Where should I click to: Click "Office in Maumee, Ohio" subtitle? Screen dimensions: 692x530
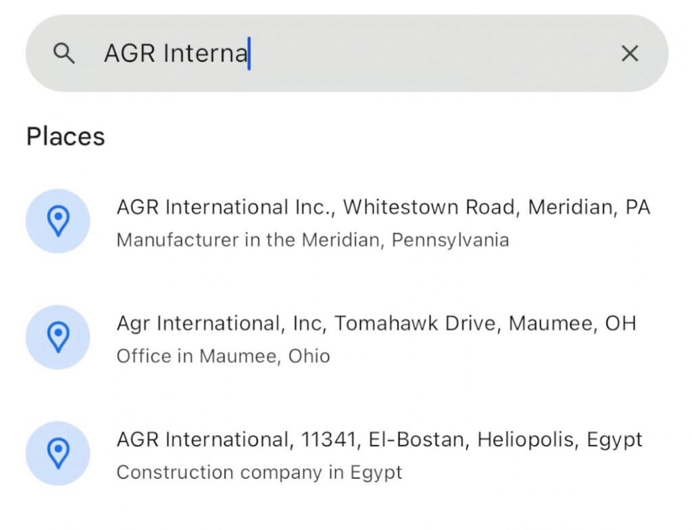[x=223, y=356]
